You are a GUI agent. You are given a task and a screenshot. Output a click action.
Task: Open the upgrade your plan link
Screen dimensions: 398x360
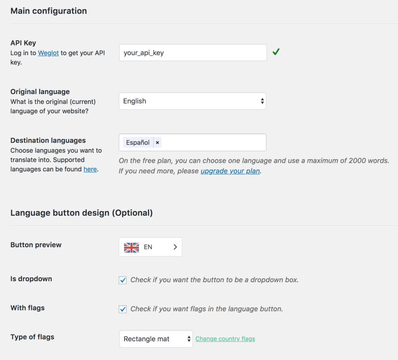[230, 171]
